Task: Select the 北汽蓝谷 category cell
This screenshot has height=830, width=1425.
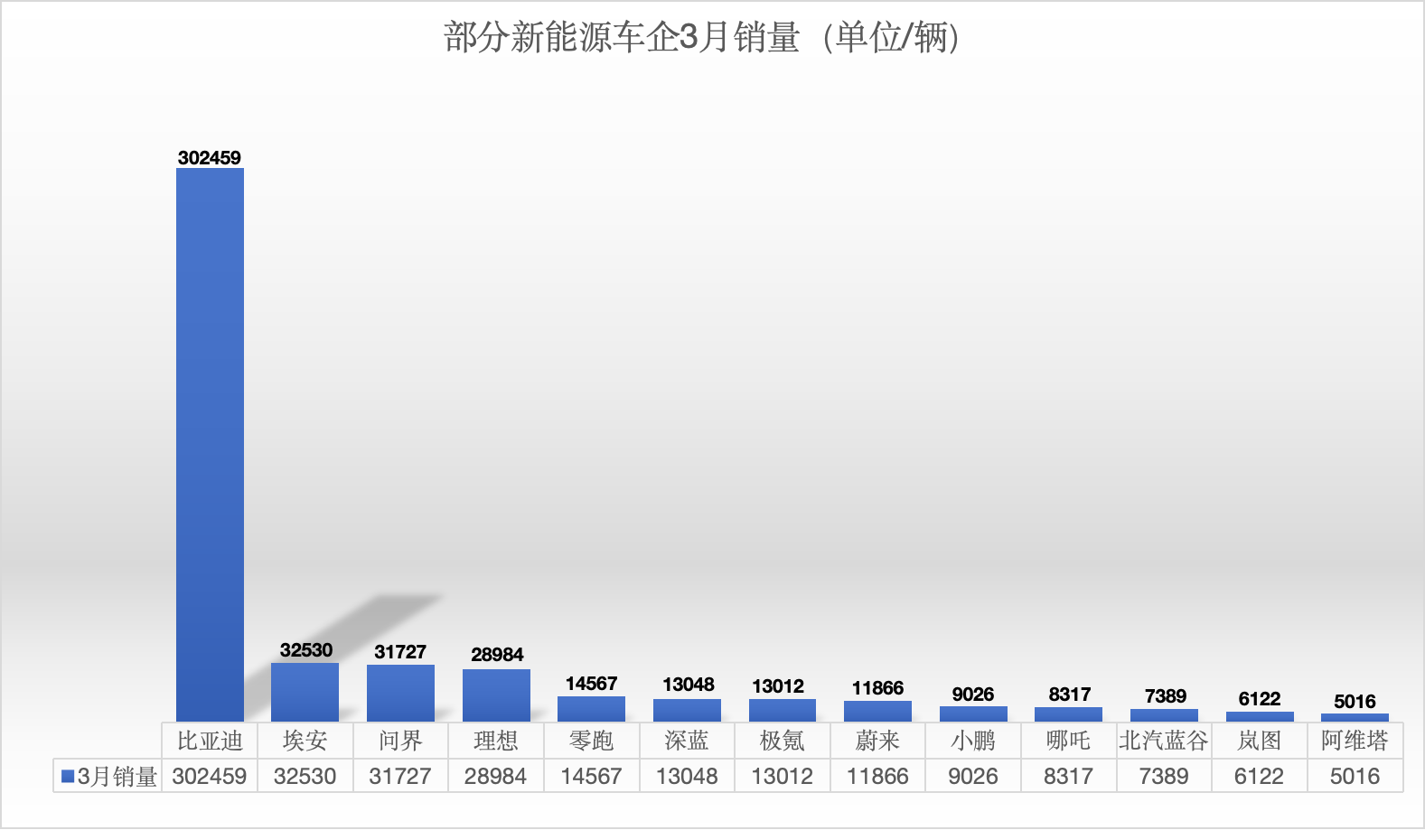Action: (1164, 741)
